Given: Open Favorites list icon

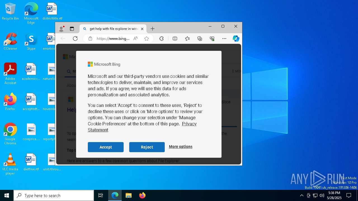Looking at the screenshot, I should point(187,39).
